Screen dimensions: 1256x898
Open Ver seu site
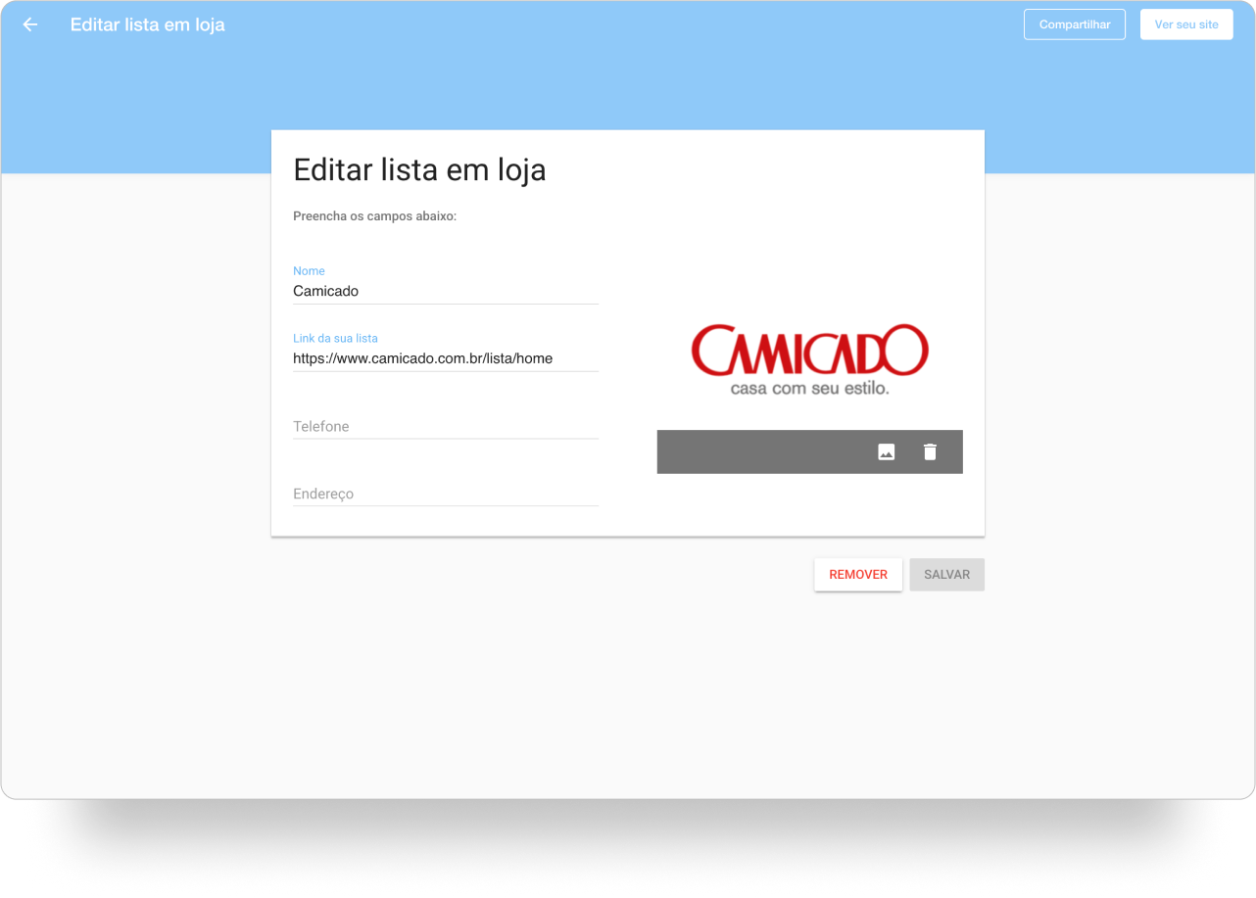point(1186,24)
